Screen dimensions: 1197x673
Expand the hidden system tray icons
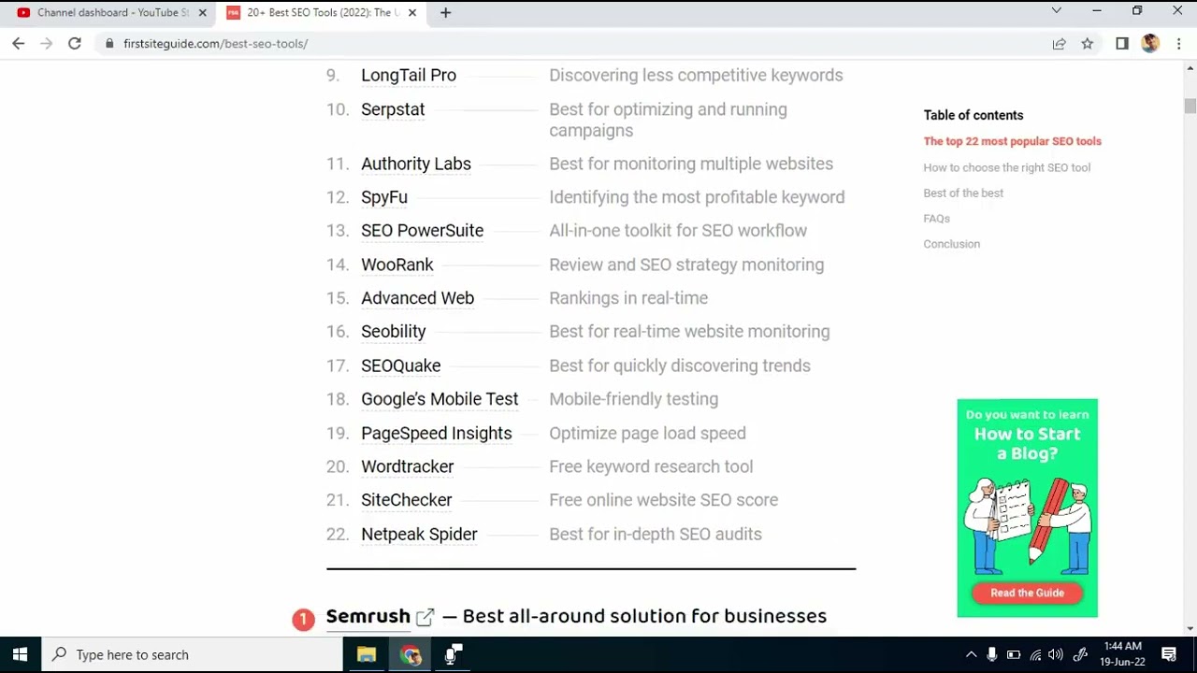(x=972, y=654)
